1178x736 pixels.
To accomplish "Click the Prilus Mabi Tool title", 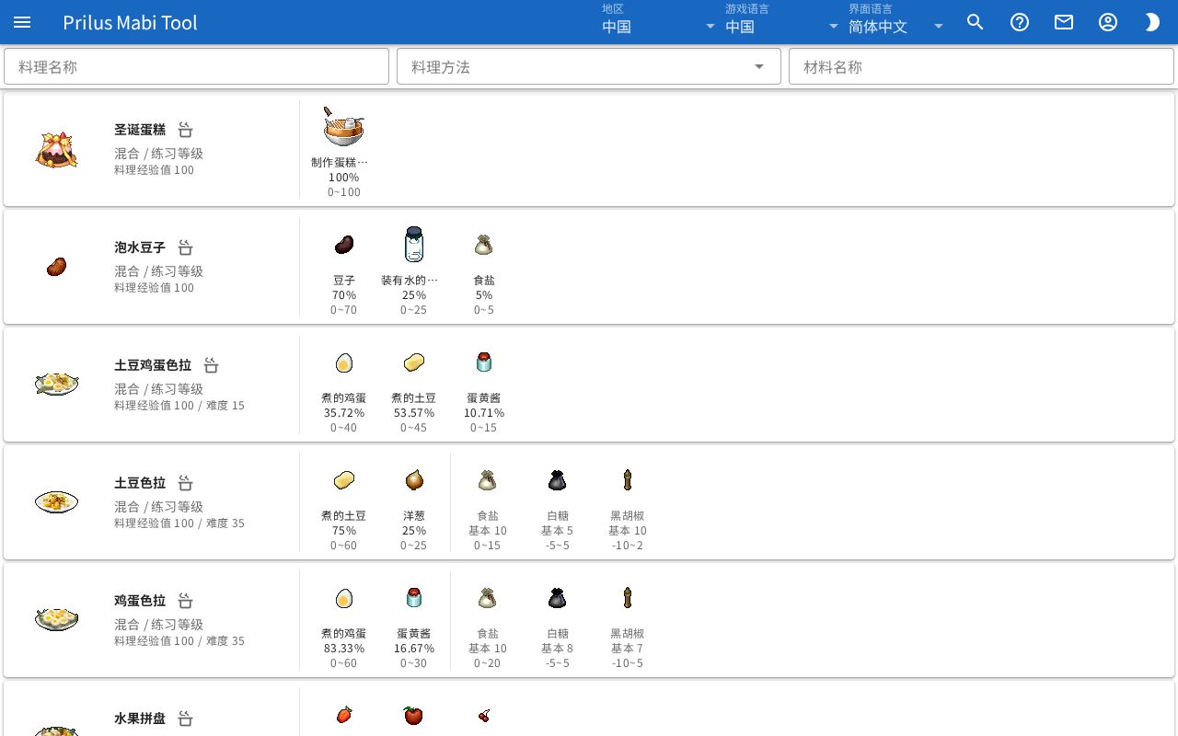I will click(130, 22).
